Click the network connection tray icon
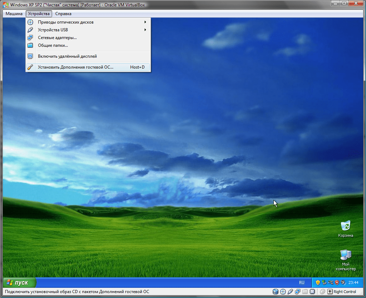This screenshot has width=366, height=298. [x=330, y=283]
